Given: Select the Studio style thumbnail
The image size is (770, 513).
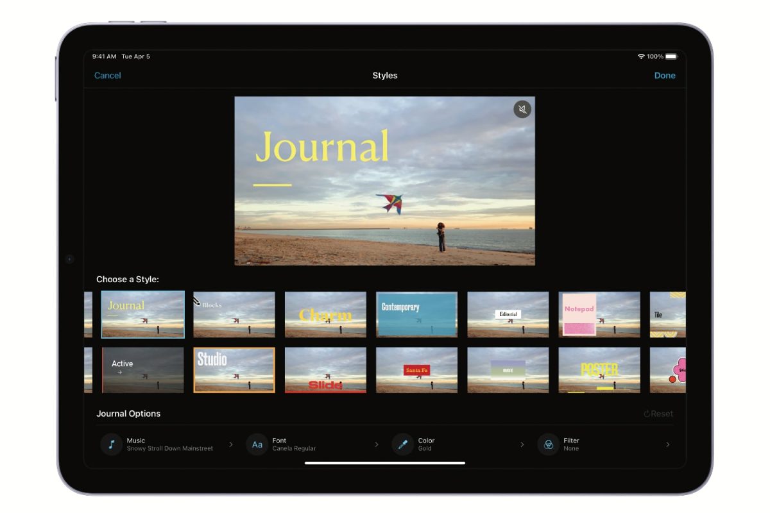Looking at the screenshot, I should click(234, 370).
